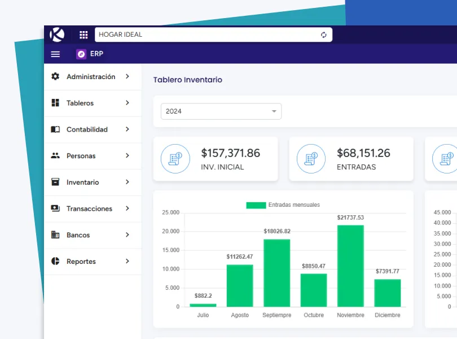
Task: Open the apps grid icon in the top bar
Action: pos(84,34)
